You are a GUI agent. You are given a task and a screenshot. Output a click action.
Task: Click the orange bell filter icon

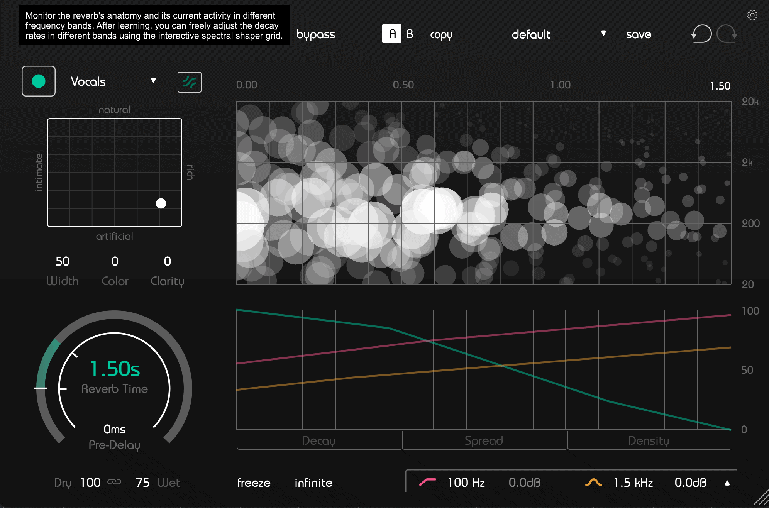coord(594,482)
